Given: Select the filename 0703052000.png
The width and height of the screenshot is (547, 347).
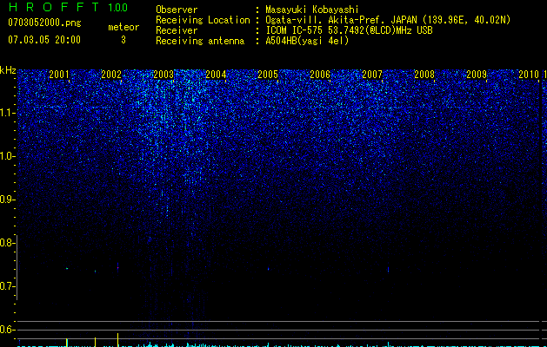Looking at the screenshot, I should (x=44, y=23).
